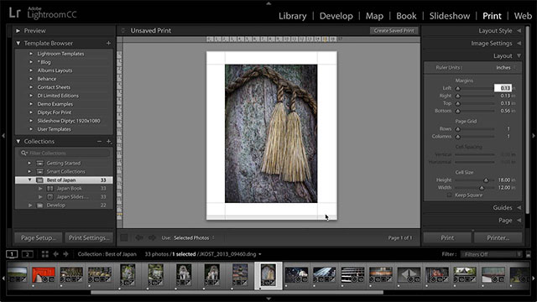Click the Filter Collections search field

tap(65, 153)
